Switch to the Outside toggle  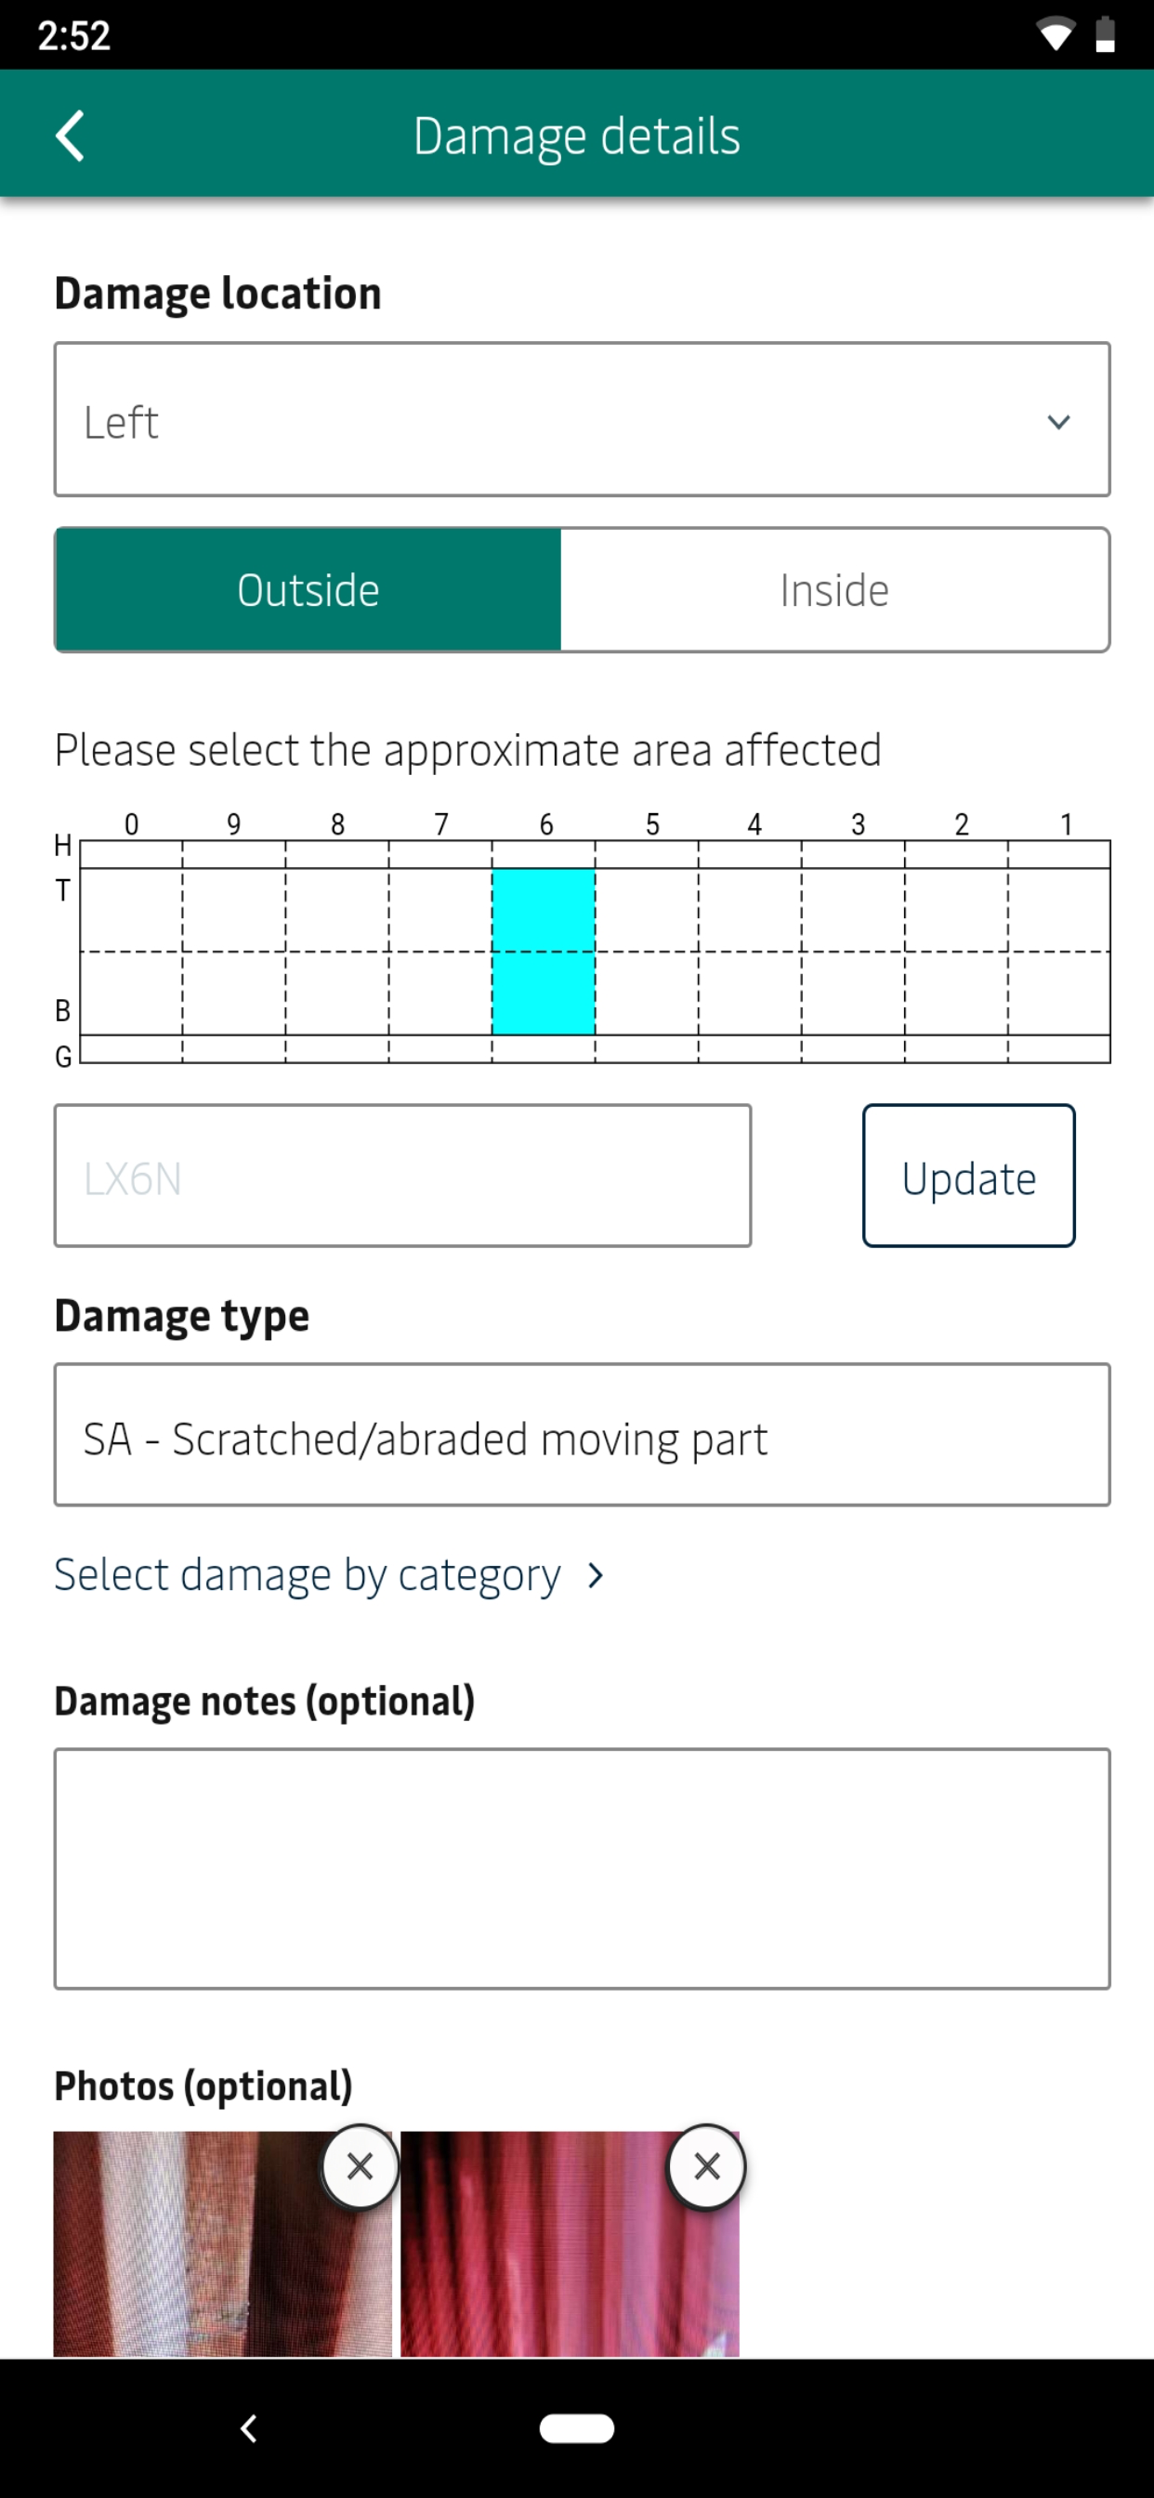[x=308, y=589]
